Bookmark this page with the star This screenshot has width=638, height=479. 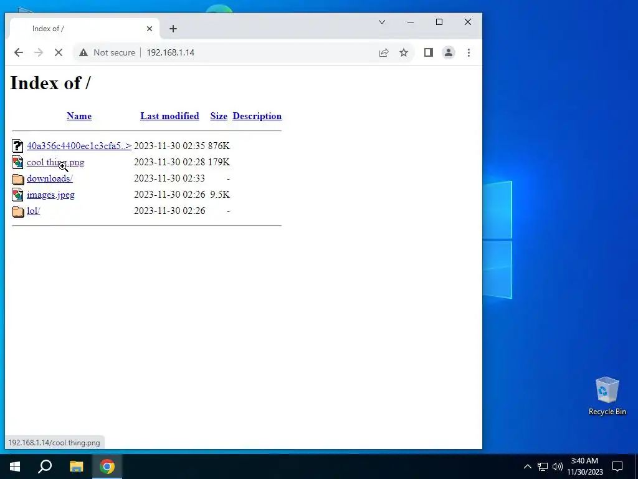404,52
